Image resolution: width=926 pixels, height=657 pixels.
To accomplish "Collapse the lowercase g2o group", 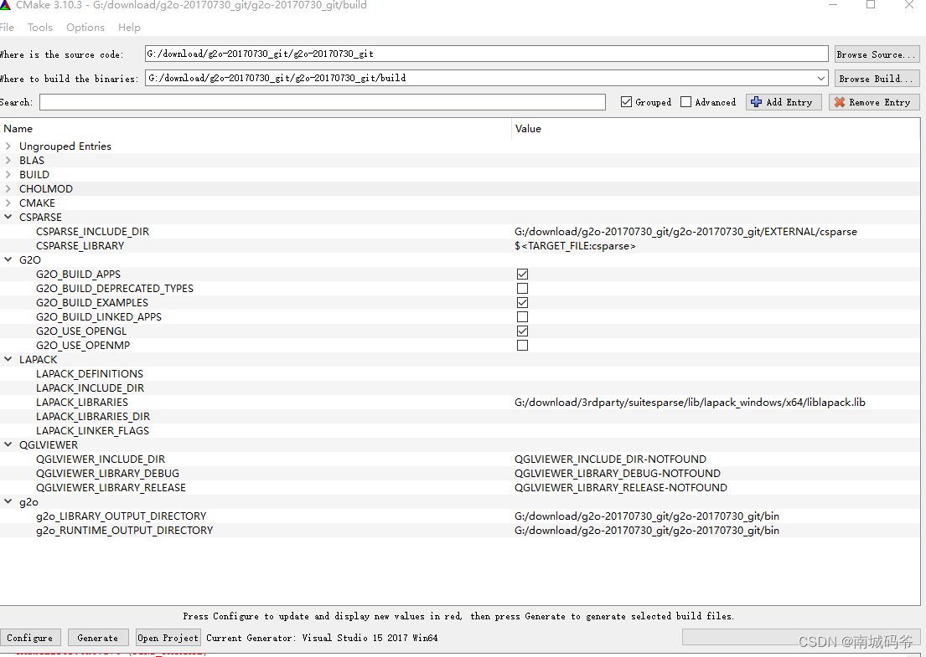I will coord(8,501).
